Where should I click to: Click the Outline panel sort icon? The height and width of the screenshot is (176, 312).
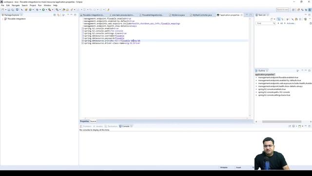coord(298,70)
